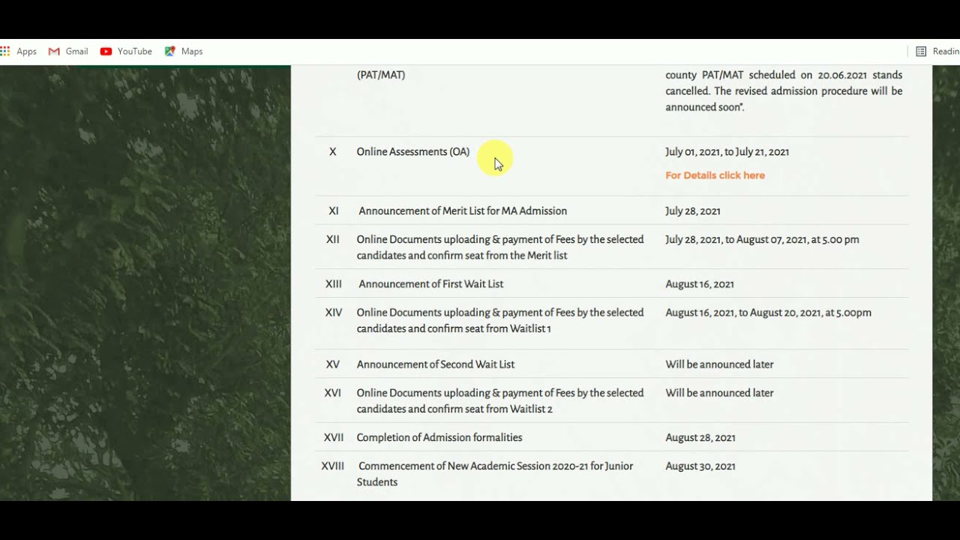
Task: Click 'Commencement of New Academic Session' text
Action: click(x=495, y=474)
